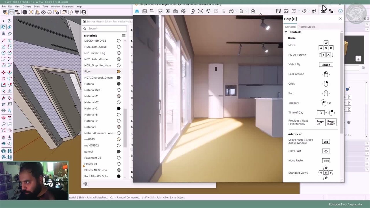Viewport: 370px width, 208px height.
Task: Close the Help panel
Action: coord(340,19)
